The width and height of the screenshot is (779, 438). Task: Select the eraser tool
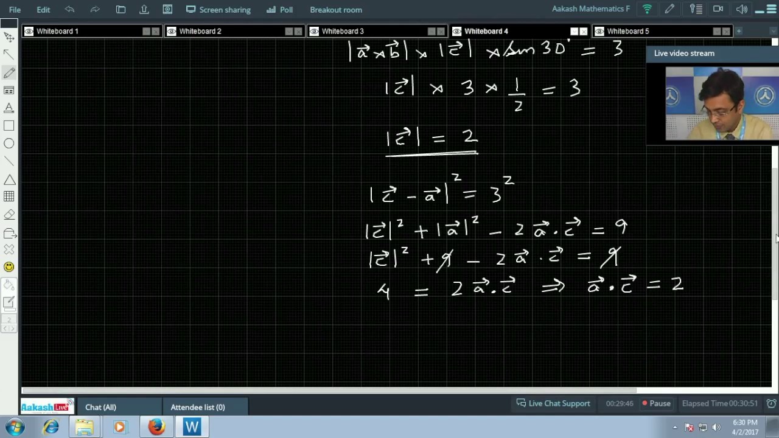[x=9, y=214]
